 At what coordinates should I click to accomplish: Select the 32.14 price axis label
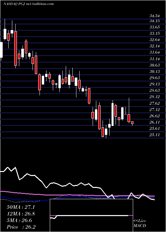155,46
